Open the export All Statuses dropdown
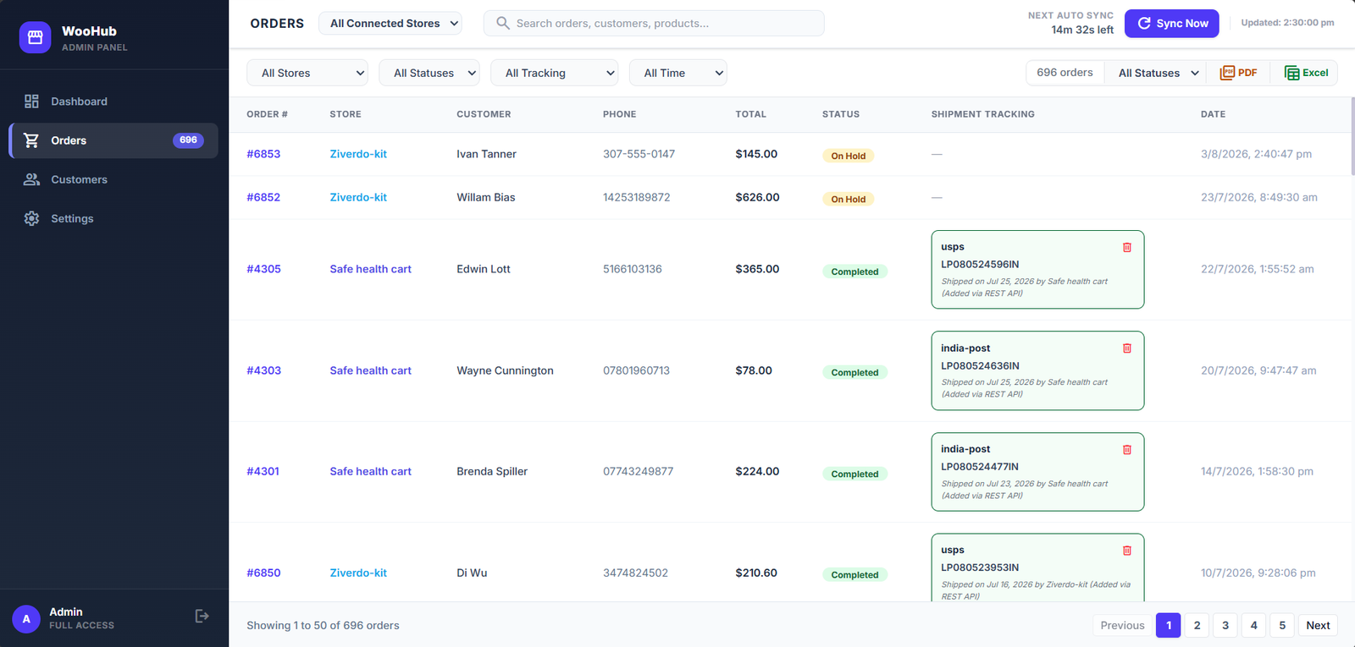1355x647 pixels. [1158, 73]
